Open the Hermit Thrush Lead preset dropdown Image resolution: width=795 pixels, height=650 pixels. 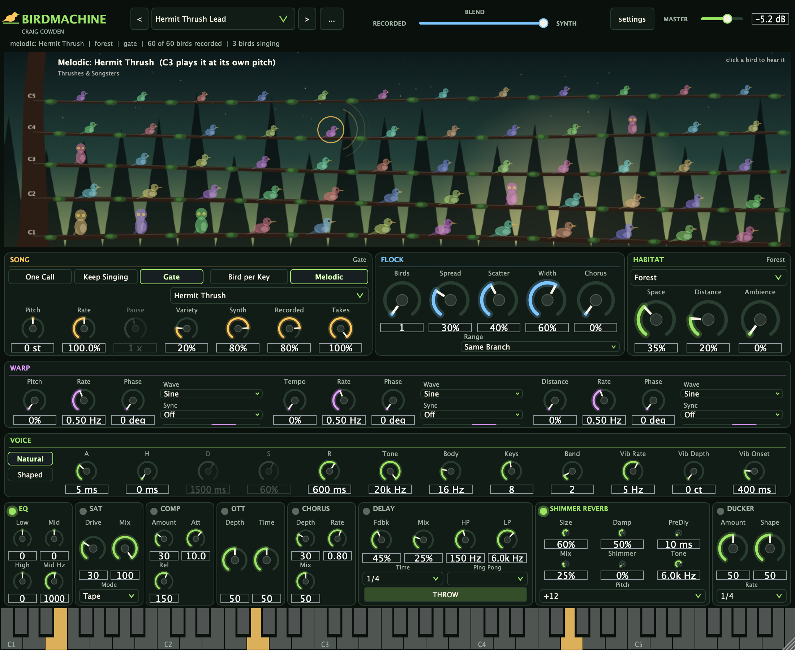tap(223, 19)
